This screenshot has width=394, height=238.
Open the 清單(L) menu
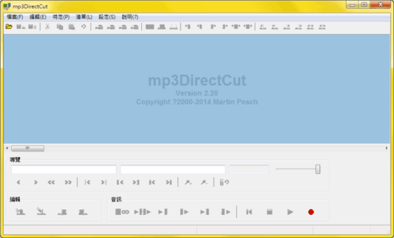tap(84, 17)
